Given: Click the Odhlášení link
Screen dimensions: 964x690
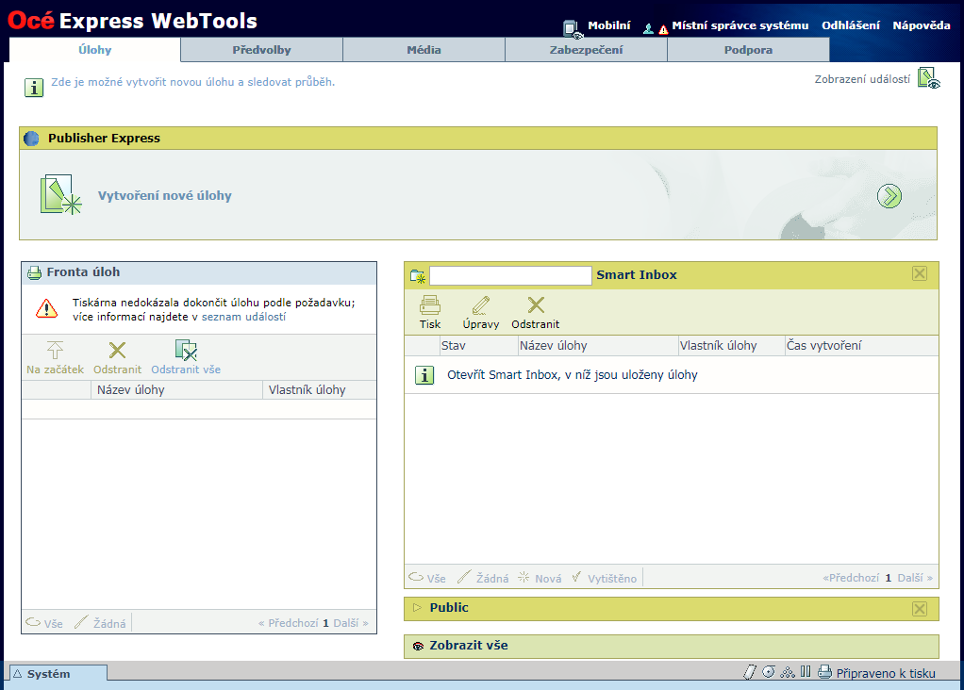Looking at the screenshot, I should tap(850, 25).
